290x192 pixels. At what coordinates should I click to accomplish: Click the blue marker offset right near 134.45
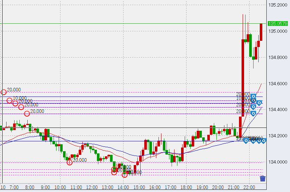[x=259, y=103]
